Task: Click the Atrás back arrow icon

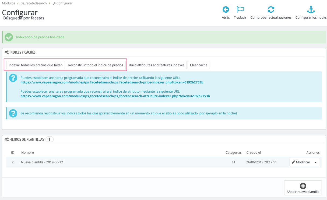Action: [226, 9]
